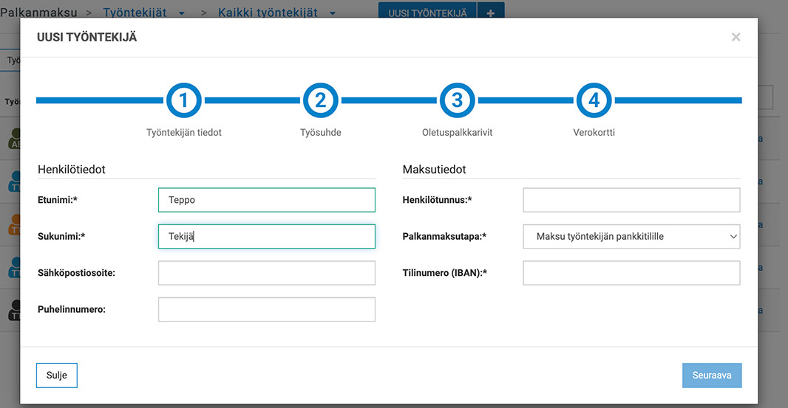Click step 1 circle Työntekijän tiedot
The height and width of the screenshot is (408, 788).
click(x=184, y=100)
